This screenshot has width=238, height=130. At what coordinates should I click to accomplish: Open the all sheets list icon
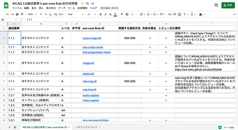tap(15, 127)
